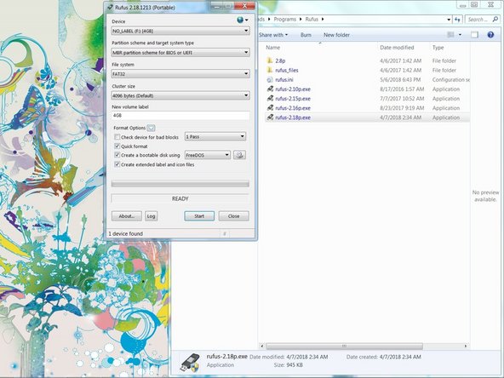The width and height of the screenshot is (504, 378).
Task: Enable Check device for bad blocks
Action: pos(117,137)
